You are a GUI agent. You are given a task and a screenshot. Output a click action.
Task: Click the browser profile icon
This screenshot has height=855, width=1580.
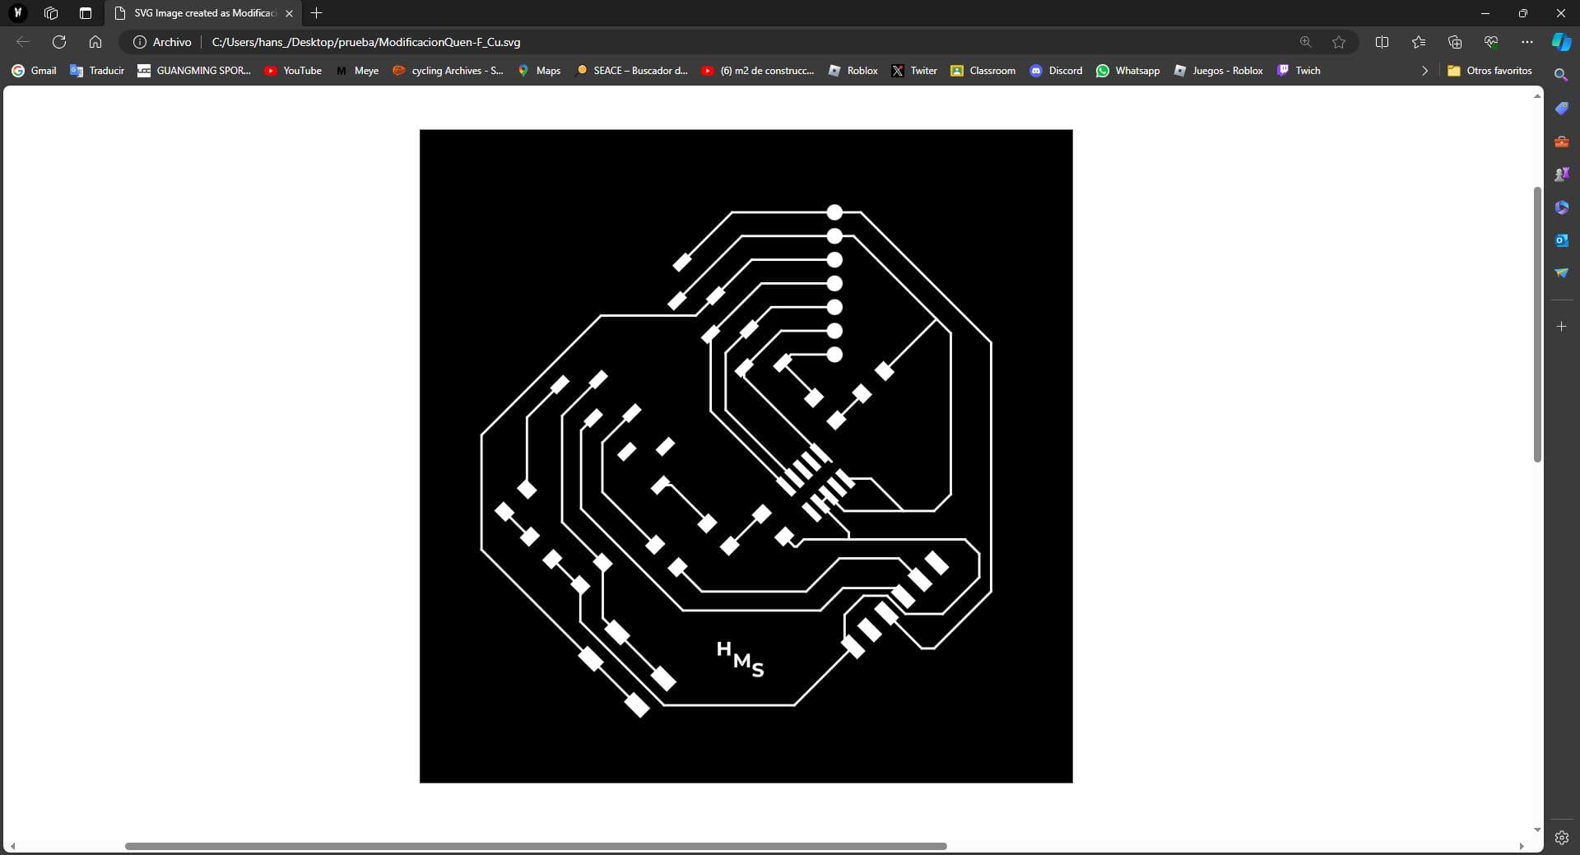pos(18,13)
